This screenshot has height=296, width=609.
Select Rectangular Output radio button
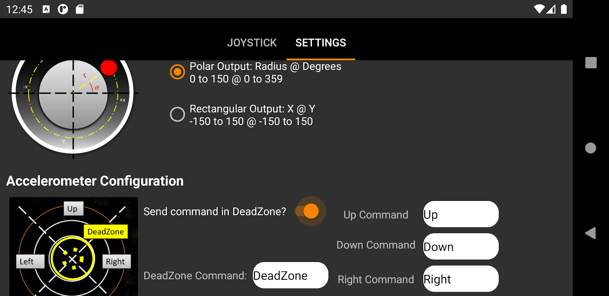point(177,114)
